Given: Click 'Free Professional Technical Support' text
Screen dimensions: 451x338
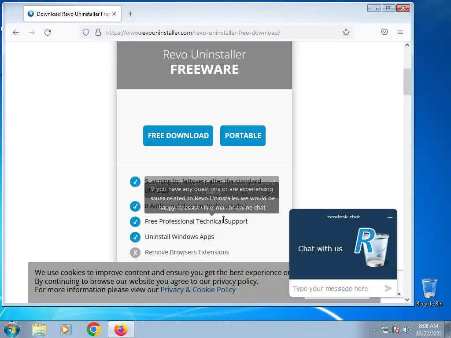Looking at the screenshot, I should tap(196, 221).
